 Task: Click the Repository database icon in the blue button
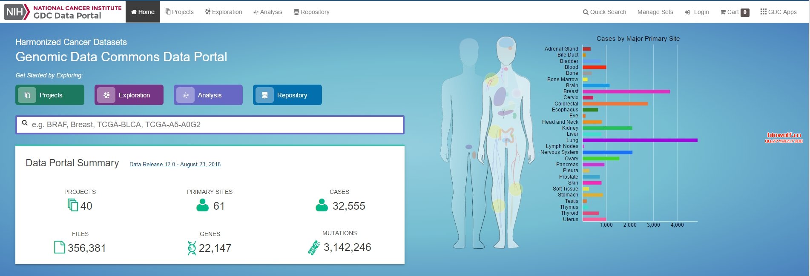tap(264, 95)
